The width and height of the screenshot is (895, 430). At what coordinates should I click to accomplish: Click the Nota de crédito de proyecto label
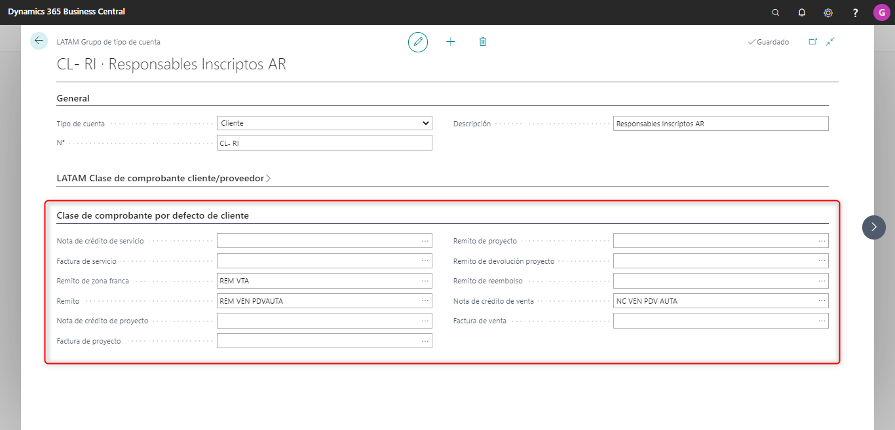[102, 321]
